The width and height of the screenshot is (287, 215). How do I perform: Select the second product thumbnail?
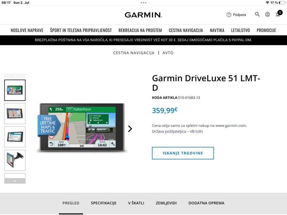point(15,113)
